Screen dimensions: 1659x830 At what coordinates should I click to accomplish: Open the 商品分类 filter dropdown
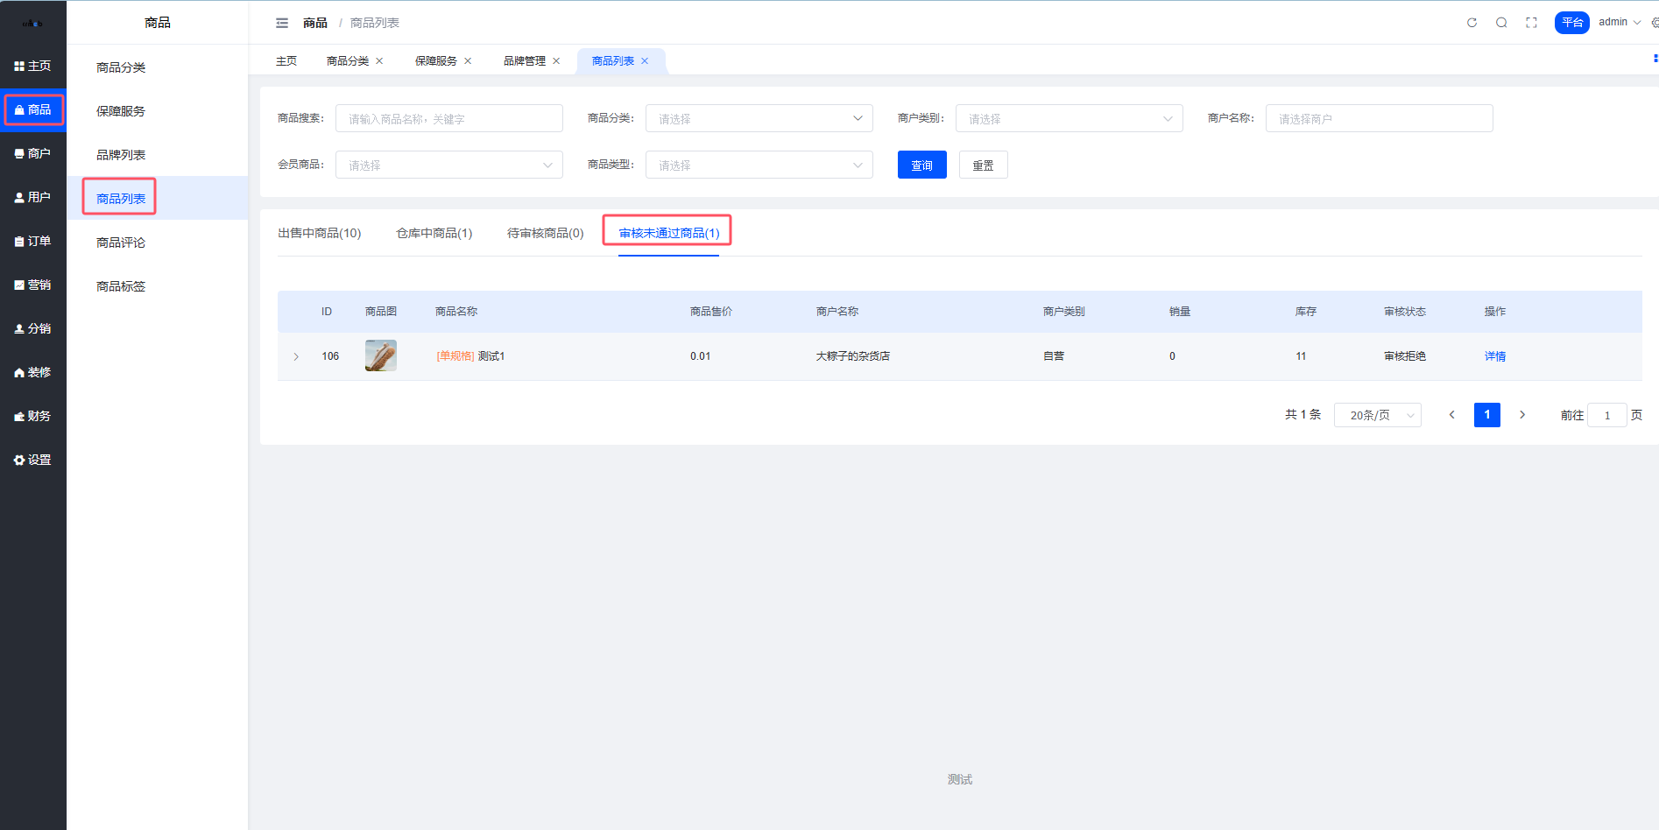coord(759,119)
